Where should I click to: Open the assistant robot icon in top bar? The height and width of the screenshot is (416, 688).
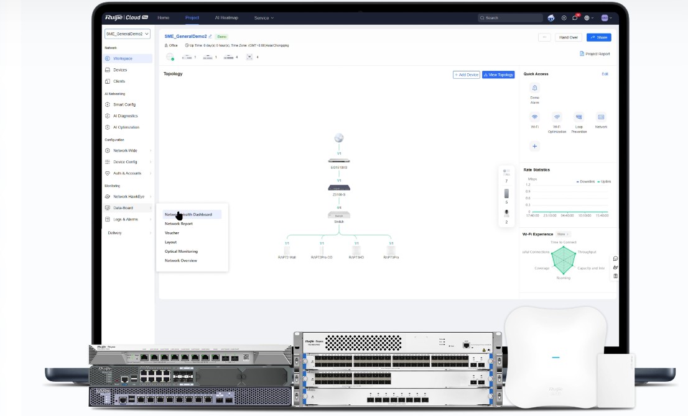(x=551, y=18)
